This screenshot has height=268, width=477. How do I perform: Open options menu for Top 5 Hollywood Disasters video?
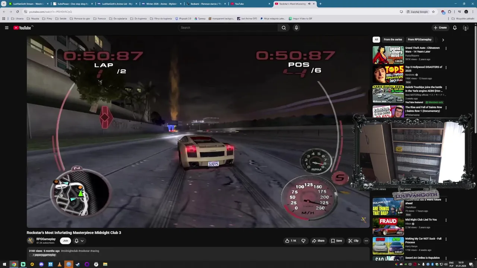[446, 68]
